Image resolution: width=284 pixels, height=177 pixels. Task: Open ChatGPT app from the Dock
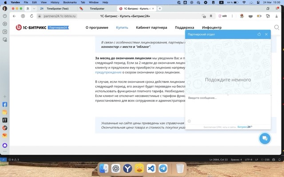click(x=116, y=169)
